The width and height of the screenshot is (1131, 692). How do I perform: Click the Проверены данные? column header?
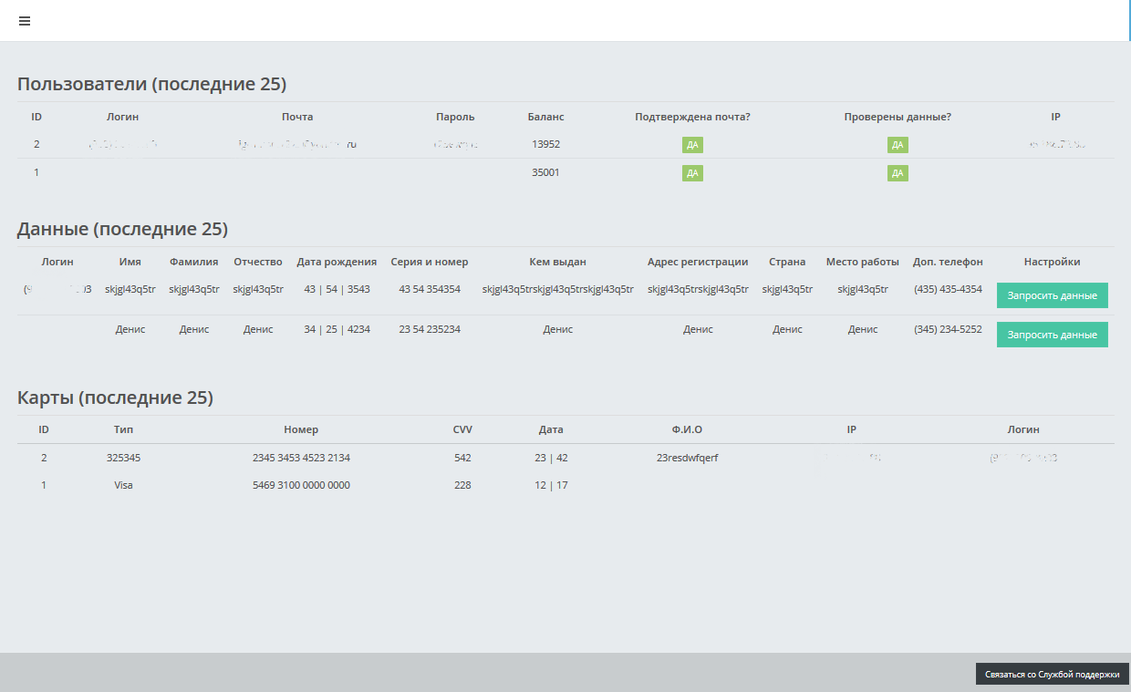898,117
